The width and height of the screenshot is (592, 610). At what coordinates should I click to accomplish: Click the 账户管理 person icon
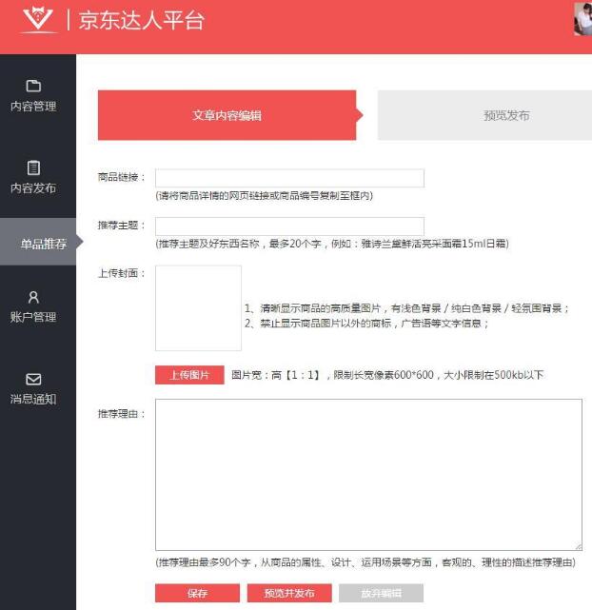pyautogui.click(x=33, y=297)
